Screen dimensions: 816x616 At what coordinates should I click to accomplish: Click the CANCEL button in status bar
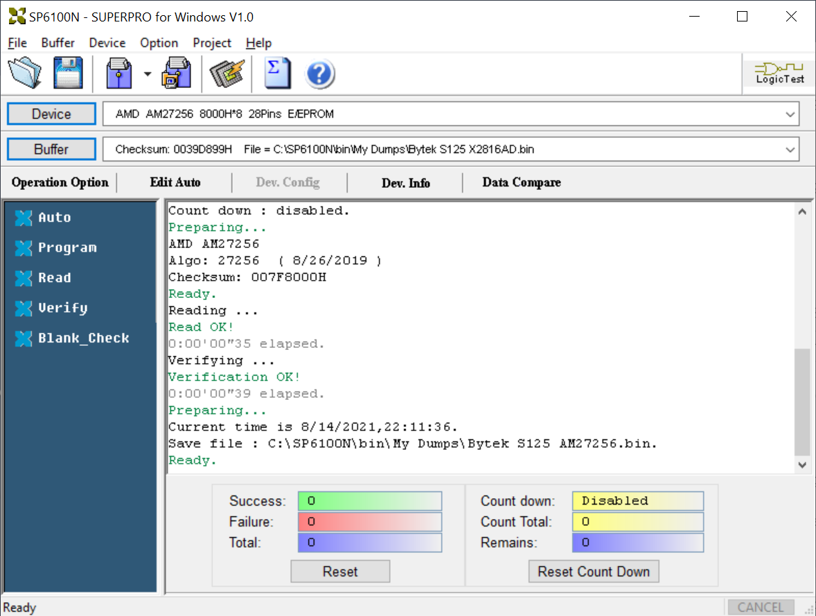click(761, 607)
